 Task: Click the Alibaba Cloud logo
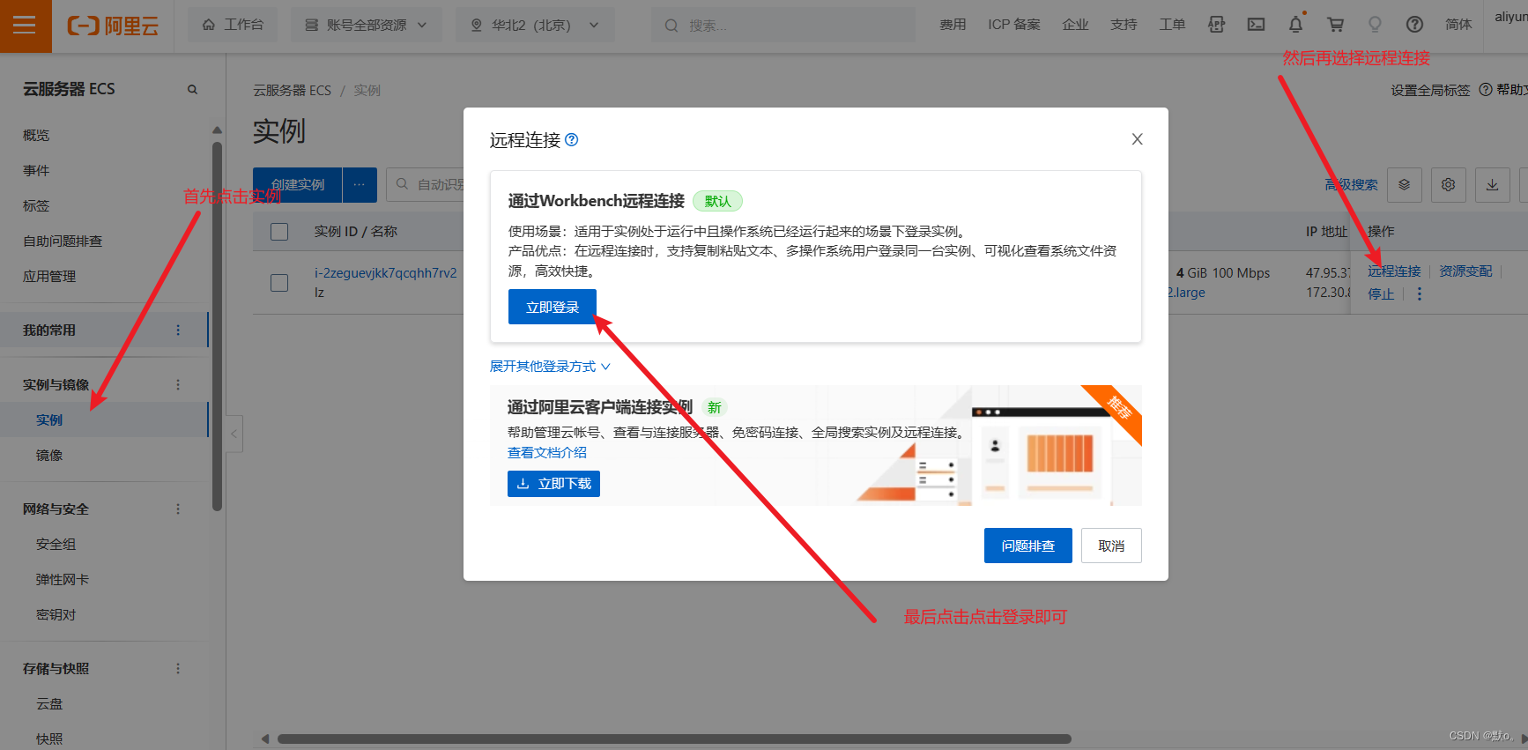[x=113, y=26]
